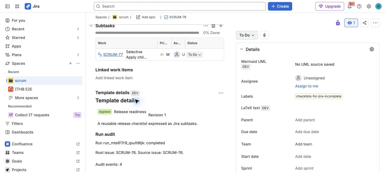
Task: Click the Subtasks progress bar
Action: [x=147, y=33]
